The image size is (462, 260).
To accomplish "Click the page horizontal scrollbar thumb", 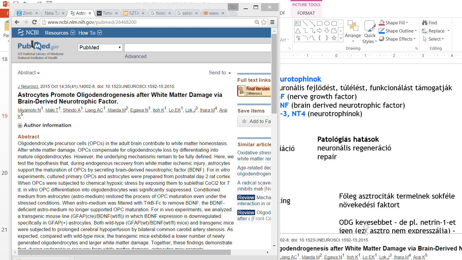I will tap(124, 252).
